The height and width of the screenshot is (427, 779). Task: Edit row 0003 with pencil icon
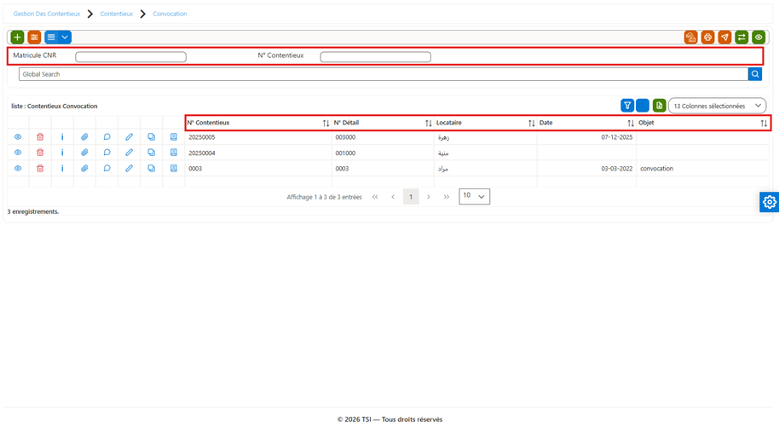pyautogui.click(x=130, y=169)
